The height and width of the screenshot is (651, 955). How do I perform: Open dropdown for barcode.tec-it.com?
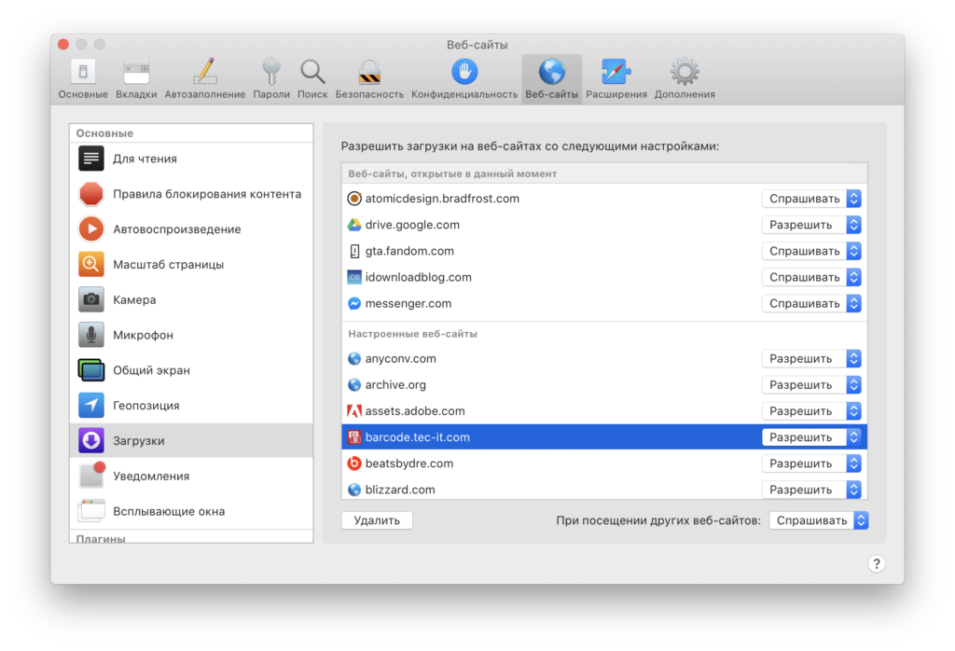811,437
